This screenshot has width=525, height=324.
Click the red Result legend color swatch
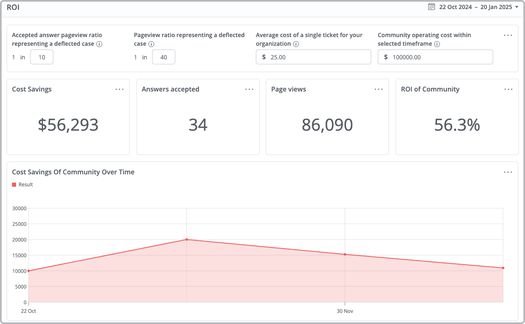pos(14,185)
